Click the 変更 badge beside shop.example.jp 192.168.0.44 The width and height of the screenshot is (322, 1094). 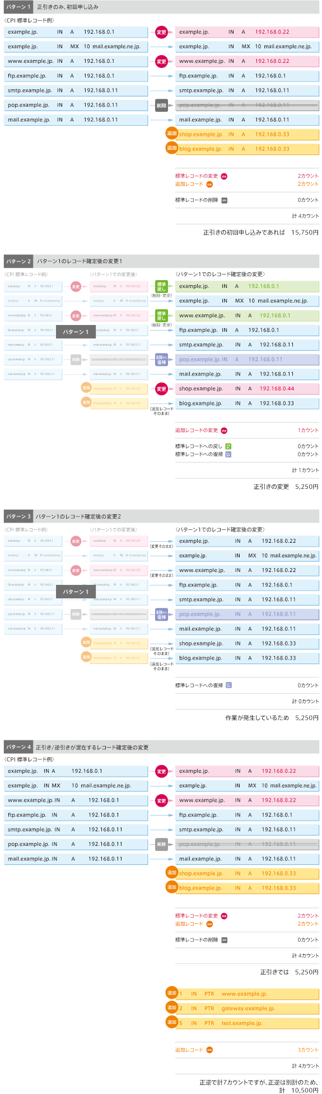(x=161, y=388)
